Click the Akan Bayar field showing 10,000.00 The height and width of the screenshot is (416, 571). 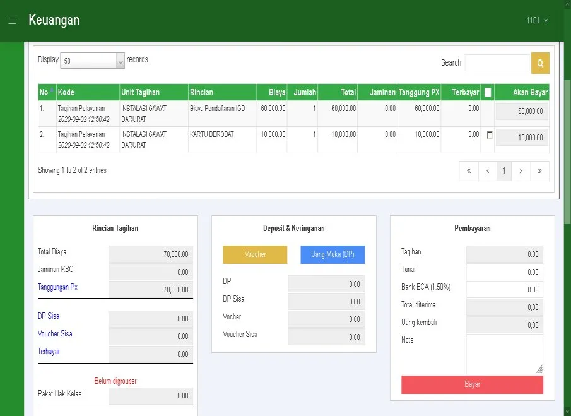[x=522, y=138]
